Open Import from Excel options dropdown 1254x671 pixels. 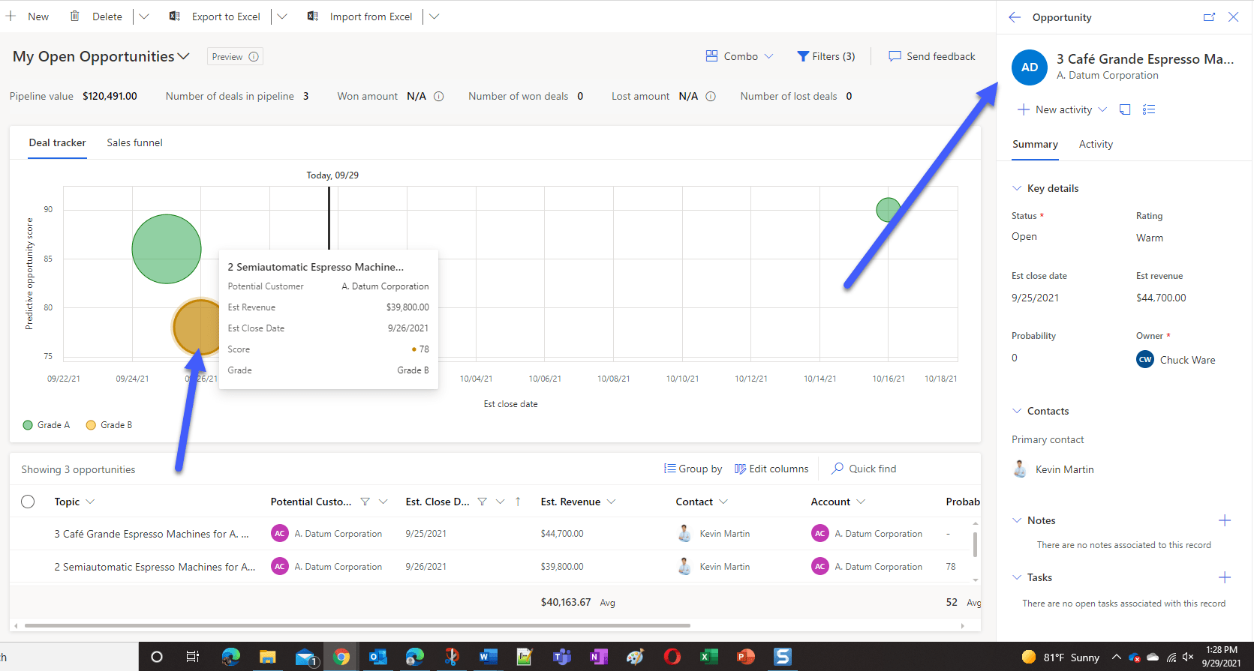pyautogui.click(x=434, y=16)
